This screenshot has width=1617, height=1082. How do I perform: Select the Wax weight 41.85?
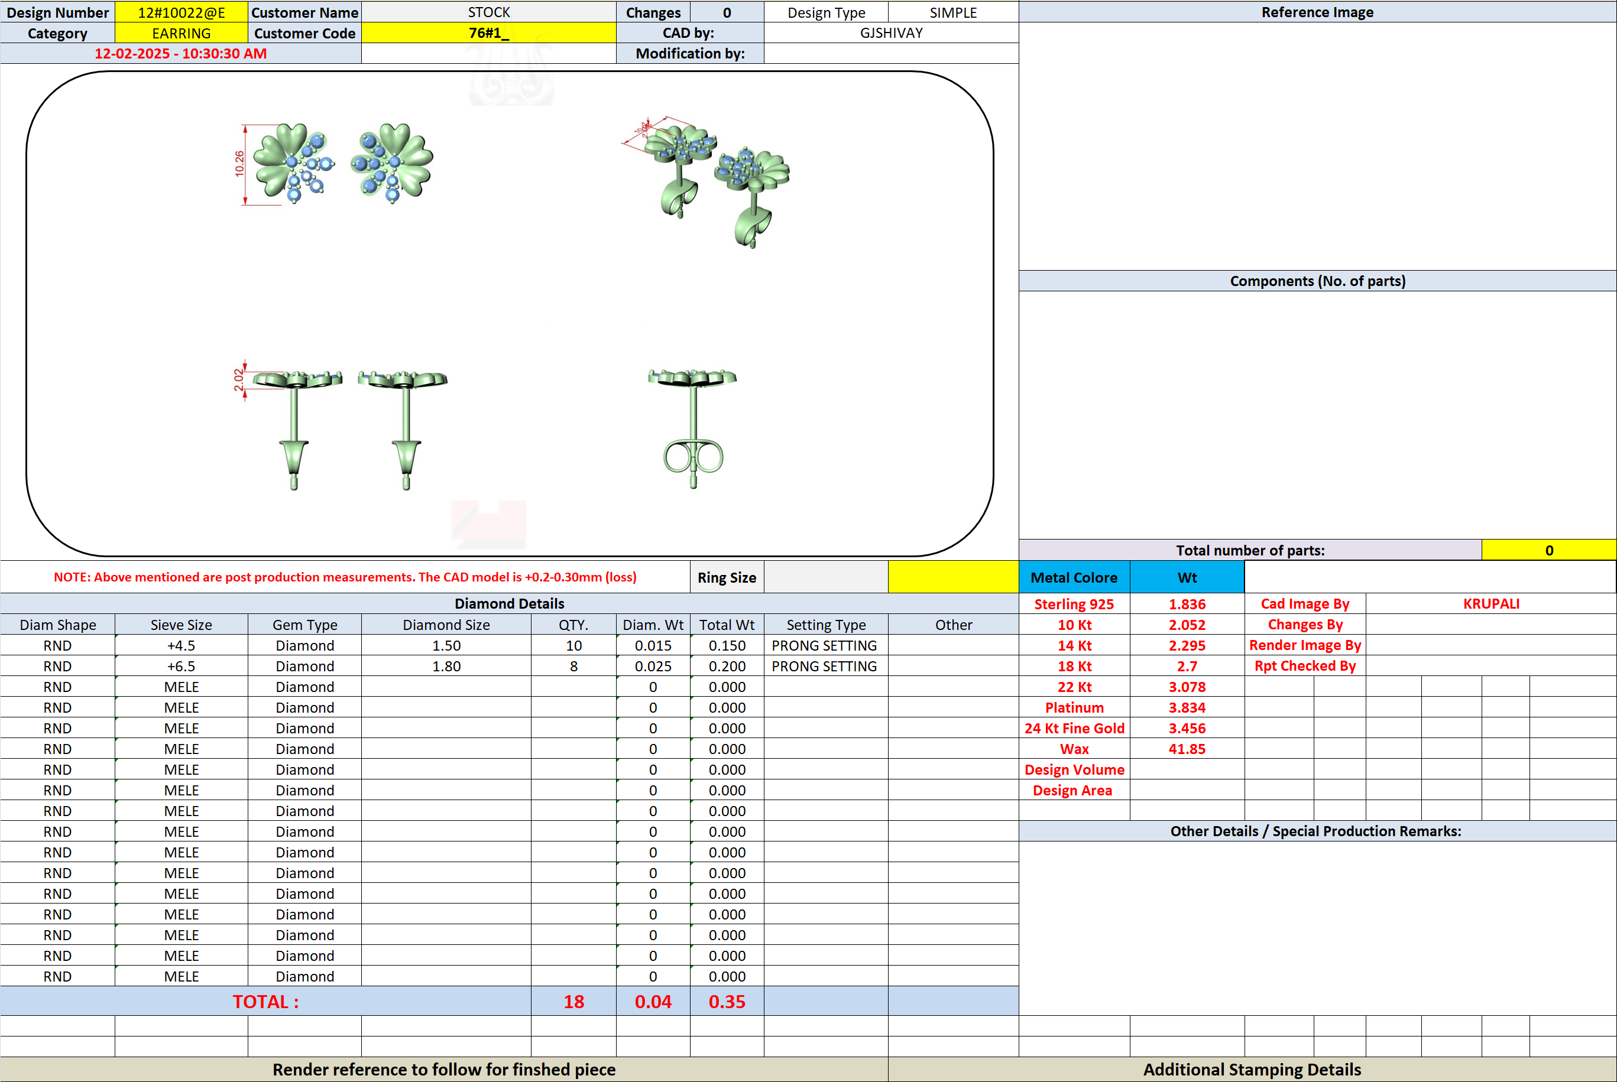(x=1187, y=749)
